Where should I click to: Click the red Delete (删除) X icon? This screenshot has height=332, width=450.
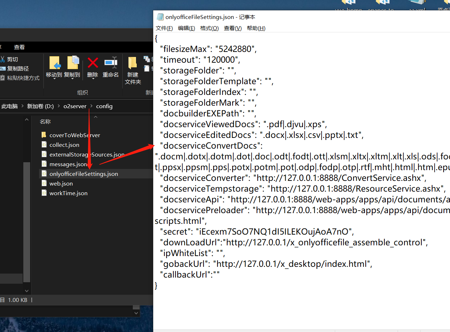93,63
